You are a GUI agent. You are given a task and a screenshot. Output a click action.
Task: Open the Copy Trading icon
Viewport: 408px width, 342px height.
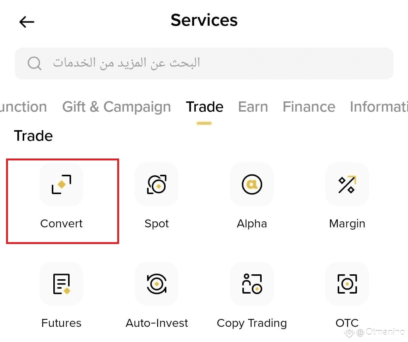coord(252,284)
